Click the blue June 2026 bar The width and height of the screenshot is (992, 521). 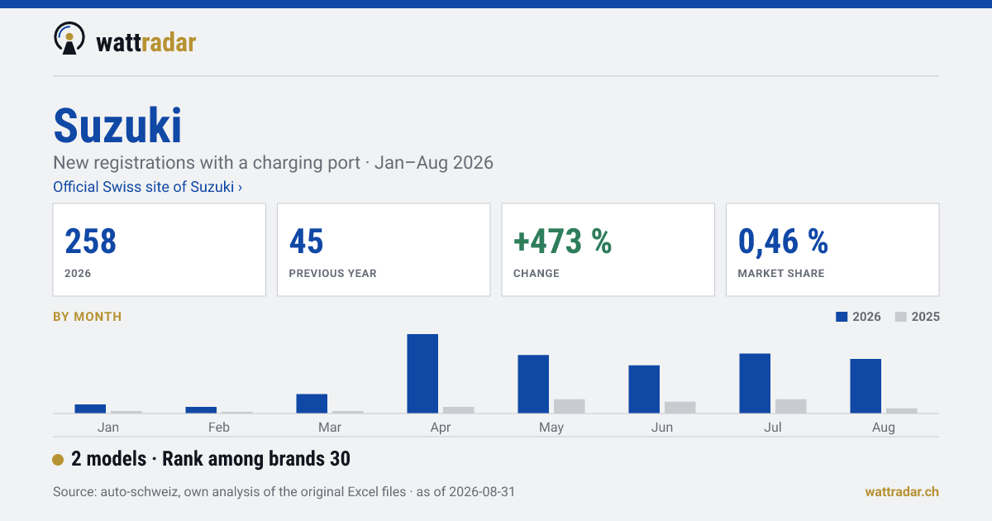point(644,390)
